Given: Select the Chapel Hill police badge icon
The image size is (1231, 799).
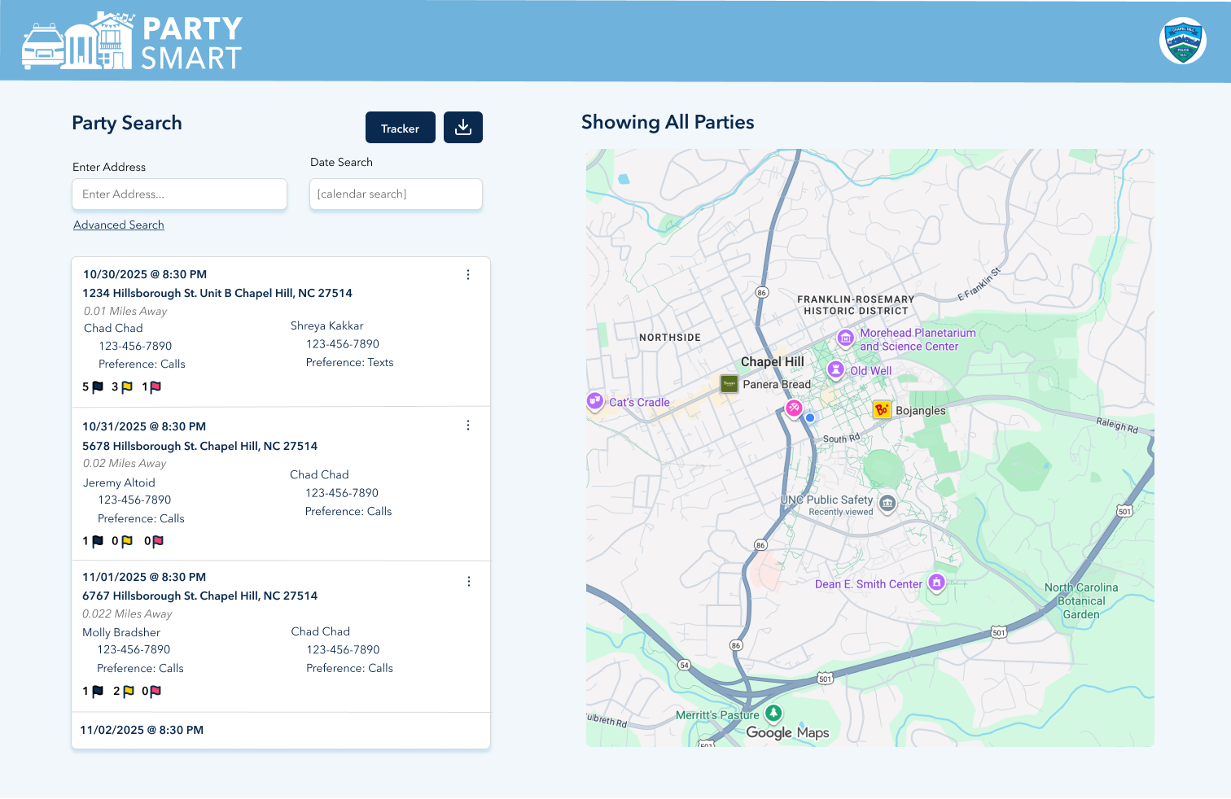Looking at the screenshot, I should 1182,40.
